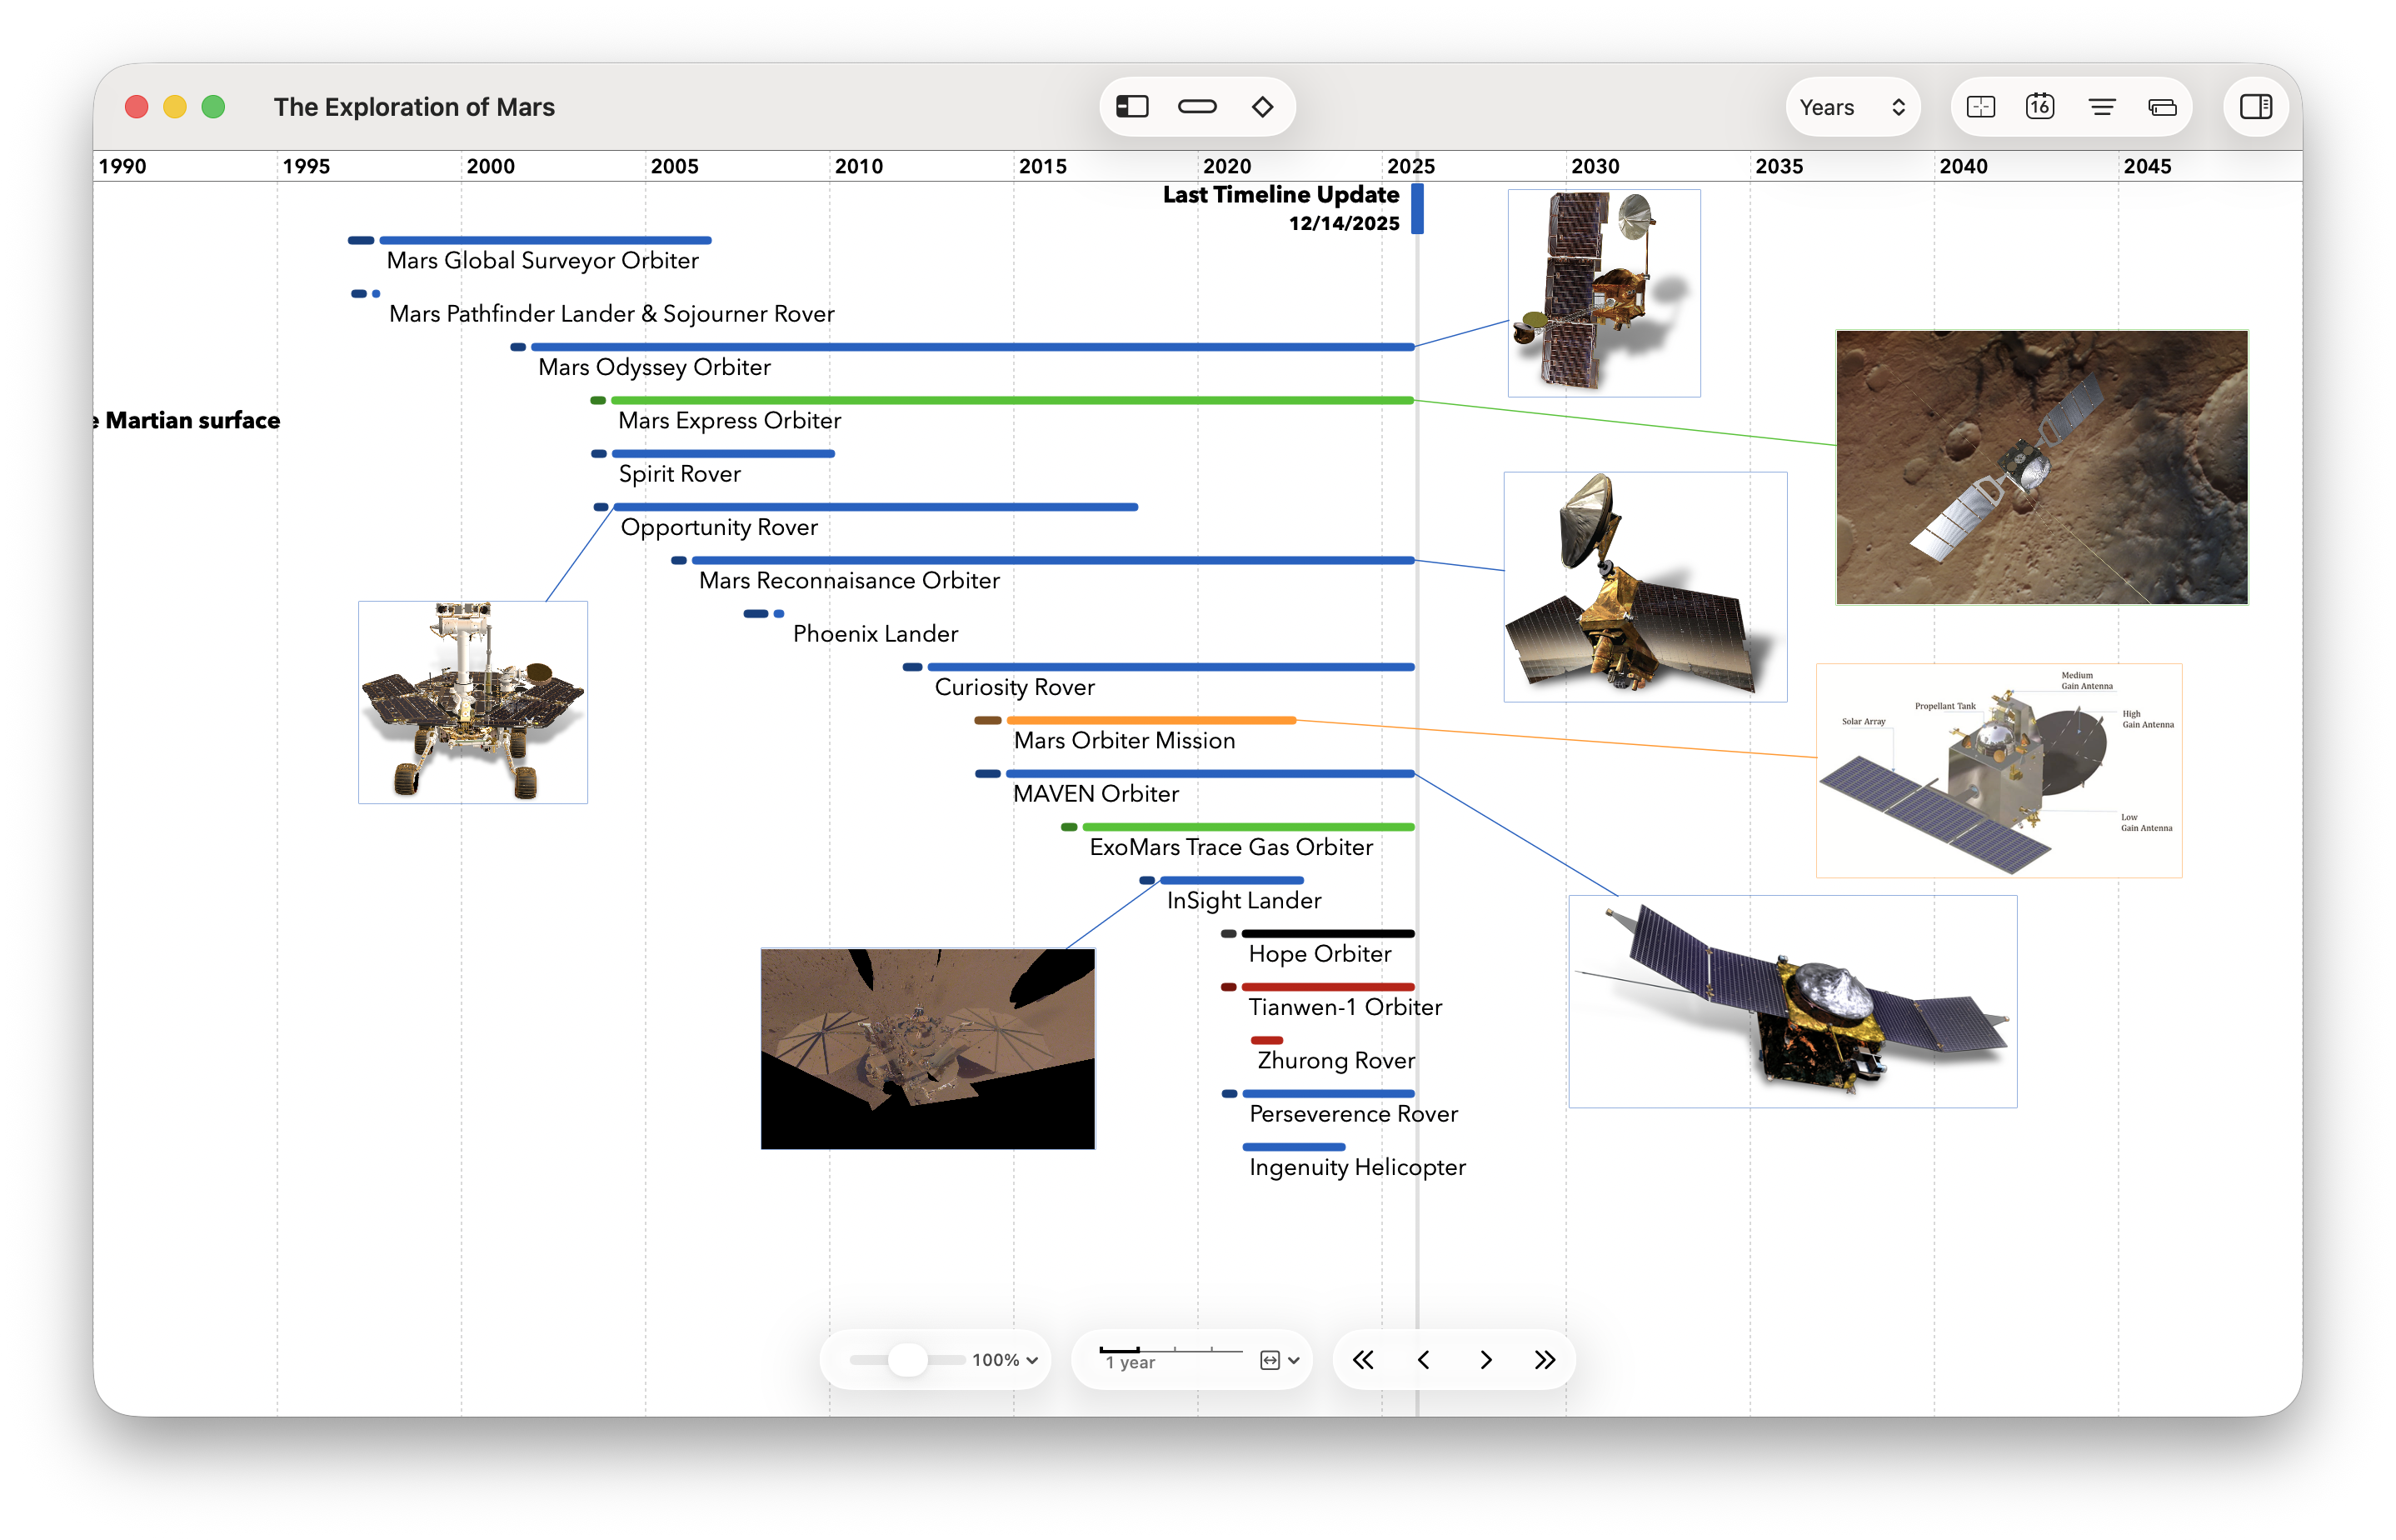Jump to timeline start with double-left arrows
This screenshot has width=2396, height=1540.
tap(1364, 1360)
